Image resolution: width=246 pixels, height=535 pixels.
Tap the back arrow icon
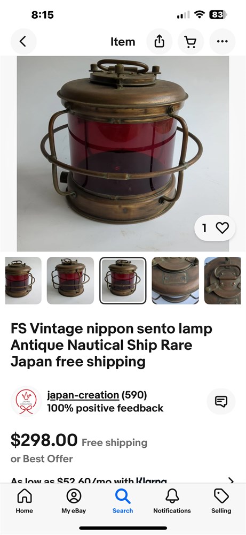[x=23, y=42]
